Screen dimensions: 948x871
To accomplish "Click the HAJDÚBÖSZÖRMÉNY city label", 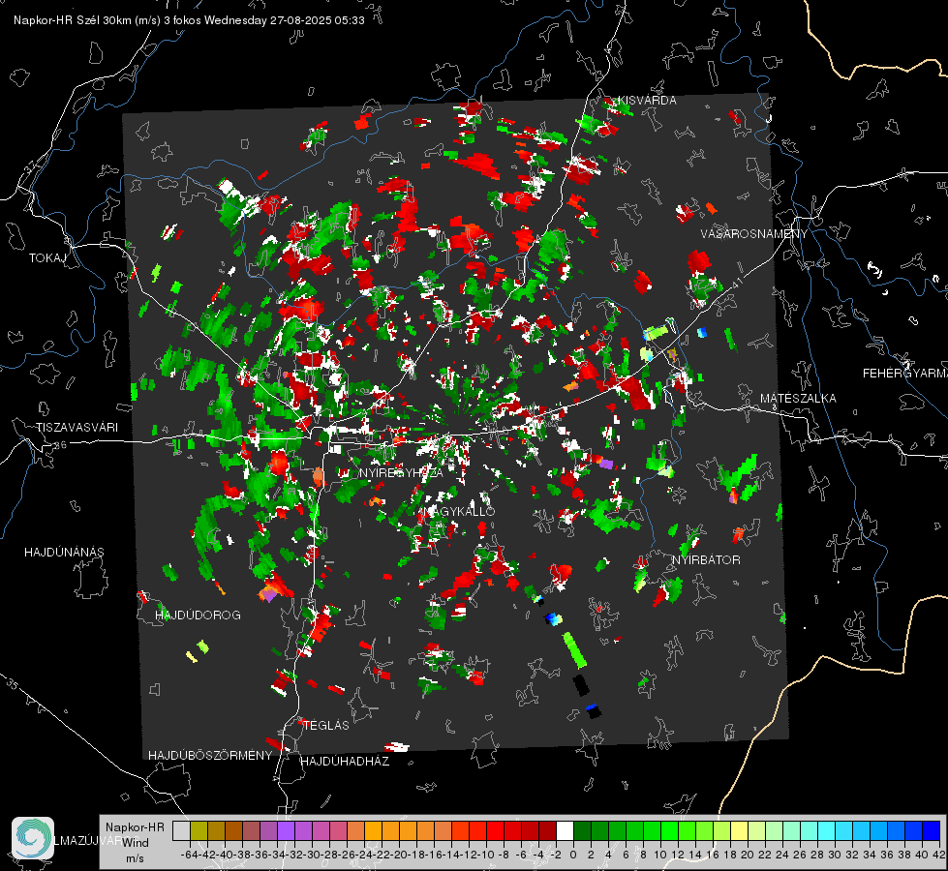I will 210,756.
